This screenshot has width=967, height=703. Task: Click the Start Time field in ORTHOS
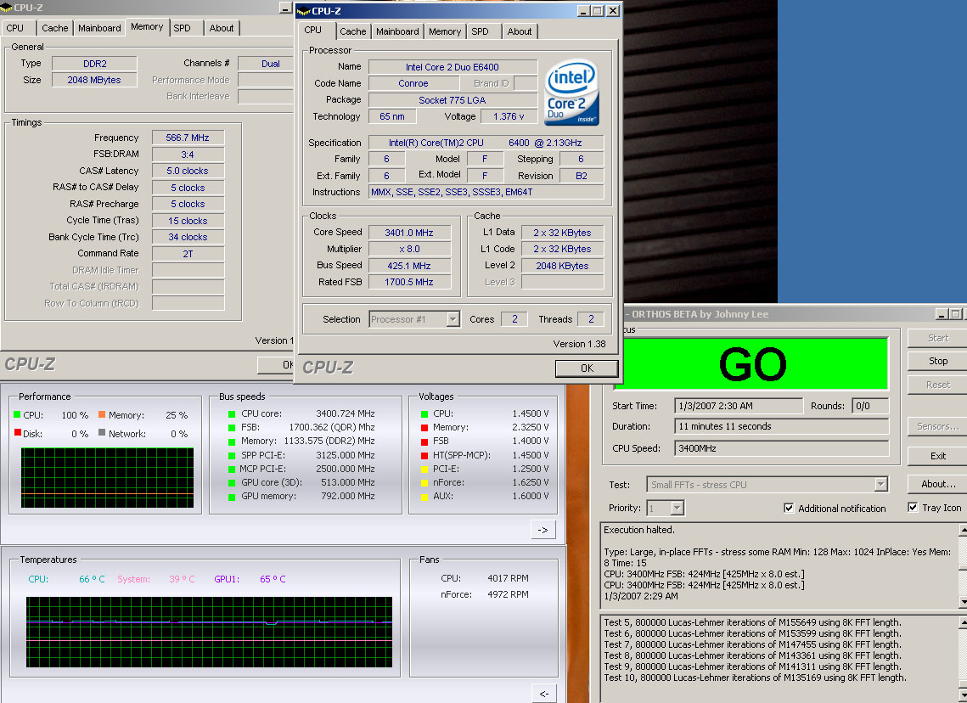tap(739, 406)
